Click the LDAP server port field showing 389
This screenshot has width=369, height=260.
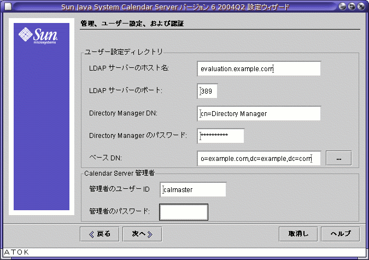coord(207,91)
